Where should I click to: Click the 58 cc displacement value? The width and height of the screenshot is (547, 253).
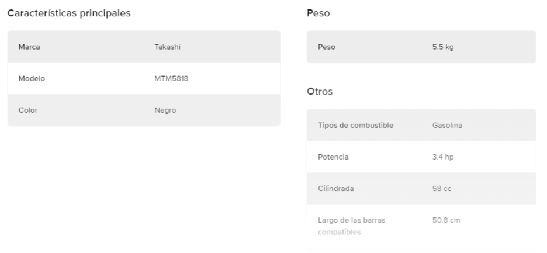441,188
